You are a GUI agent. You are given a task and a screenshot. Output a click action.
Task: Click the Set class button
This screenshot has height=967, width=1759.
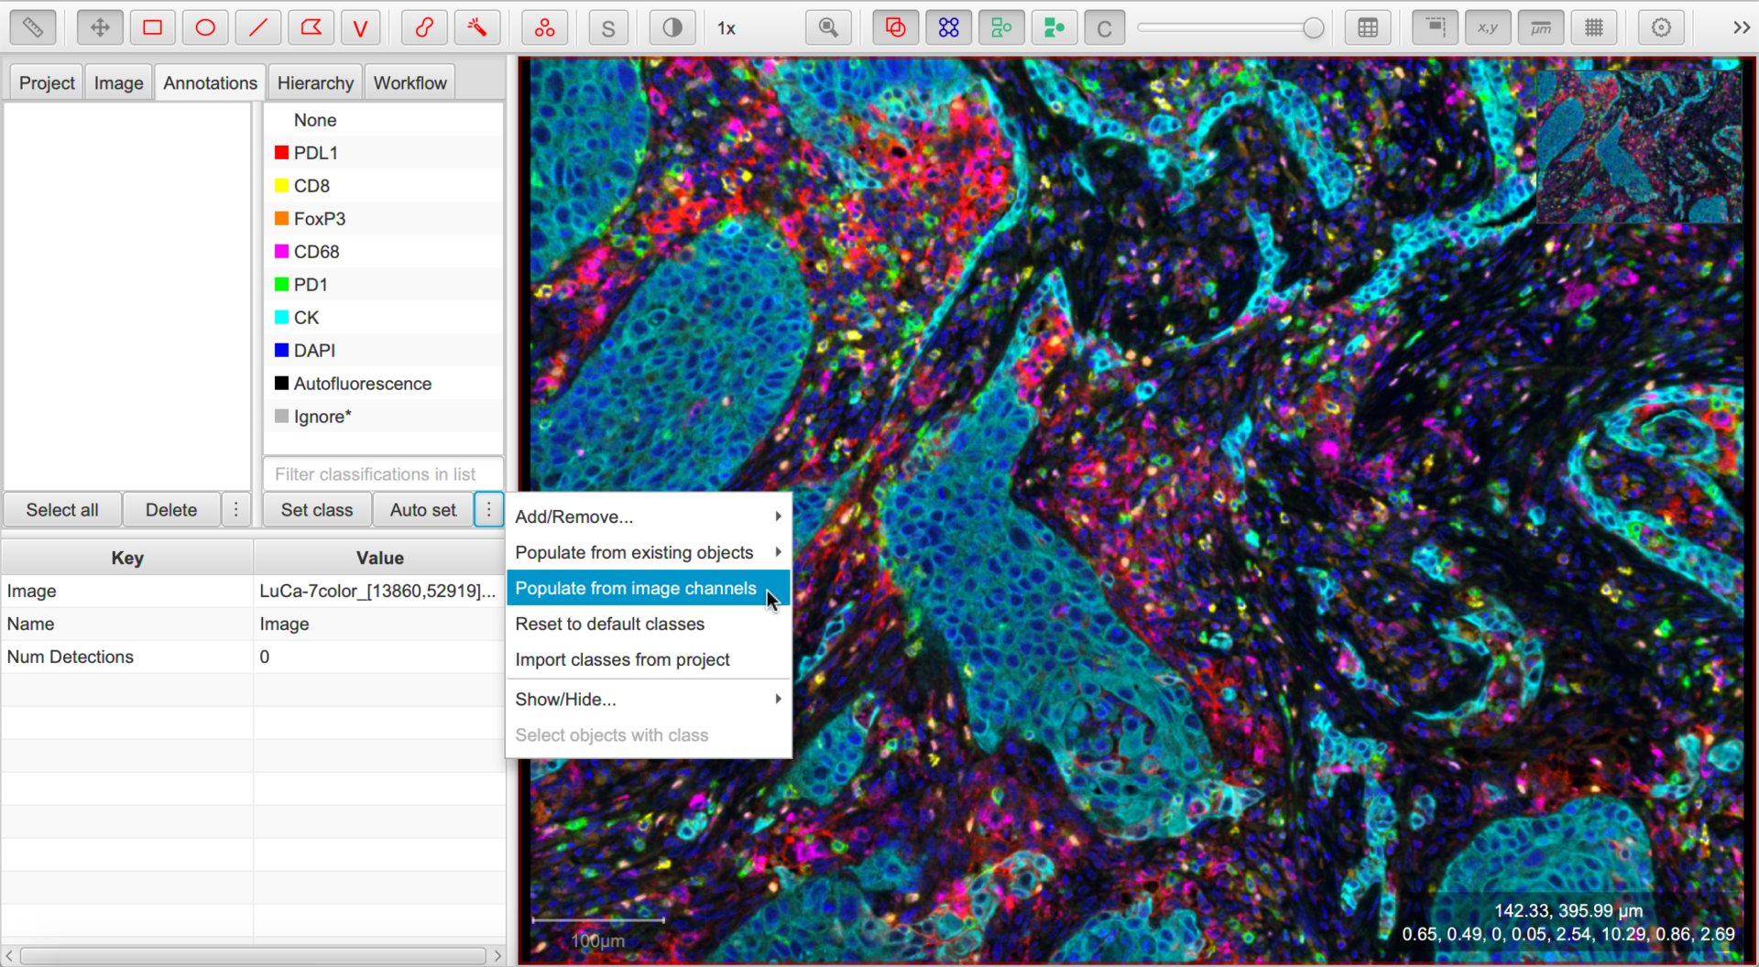click(x=317, y=510)
